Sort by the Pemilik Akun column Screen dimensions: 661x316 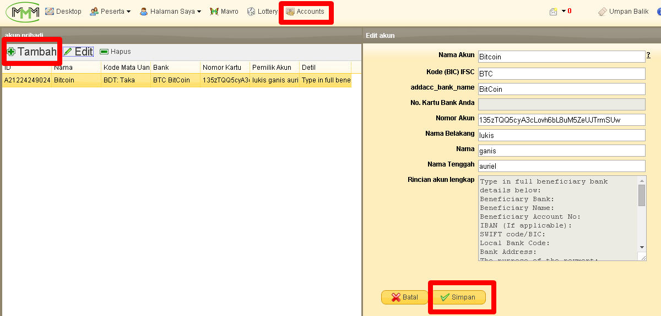275,68
